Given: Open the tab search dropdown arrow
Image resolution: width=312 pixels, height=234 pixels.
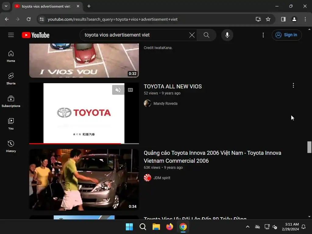Looking at the screenshot, I should click(x=6, y=6).
